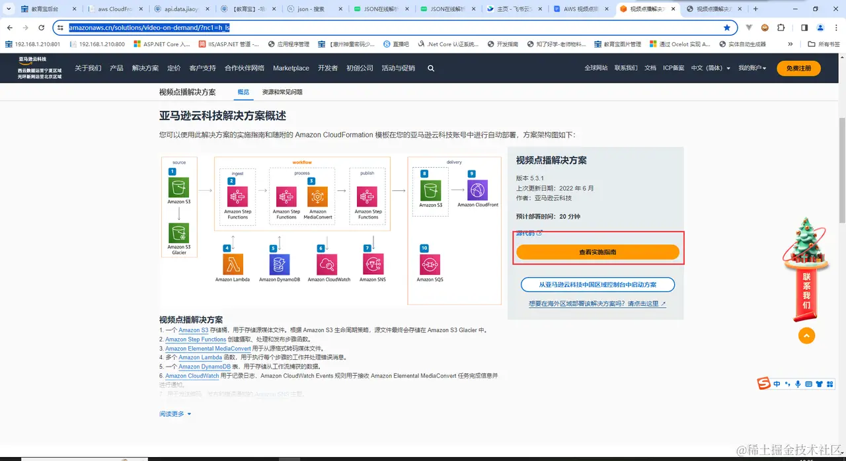Open the 联系我们 header link
Screen dimensions: 846x461
point(626,68)
